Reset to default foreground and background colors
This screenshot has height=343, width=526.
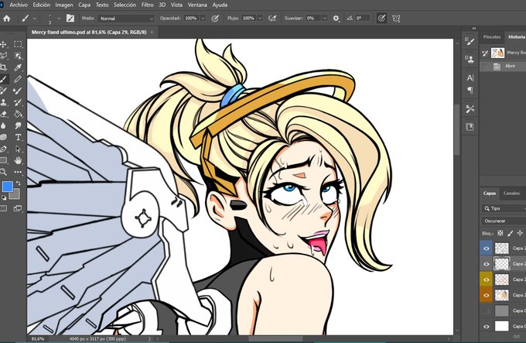(4, 198)
